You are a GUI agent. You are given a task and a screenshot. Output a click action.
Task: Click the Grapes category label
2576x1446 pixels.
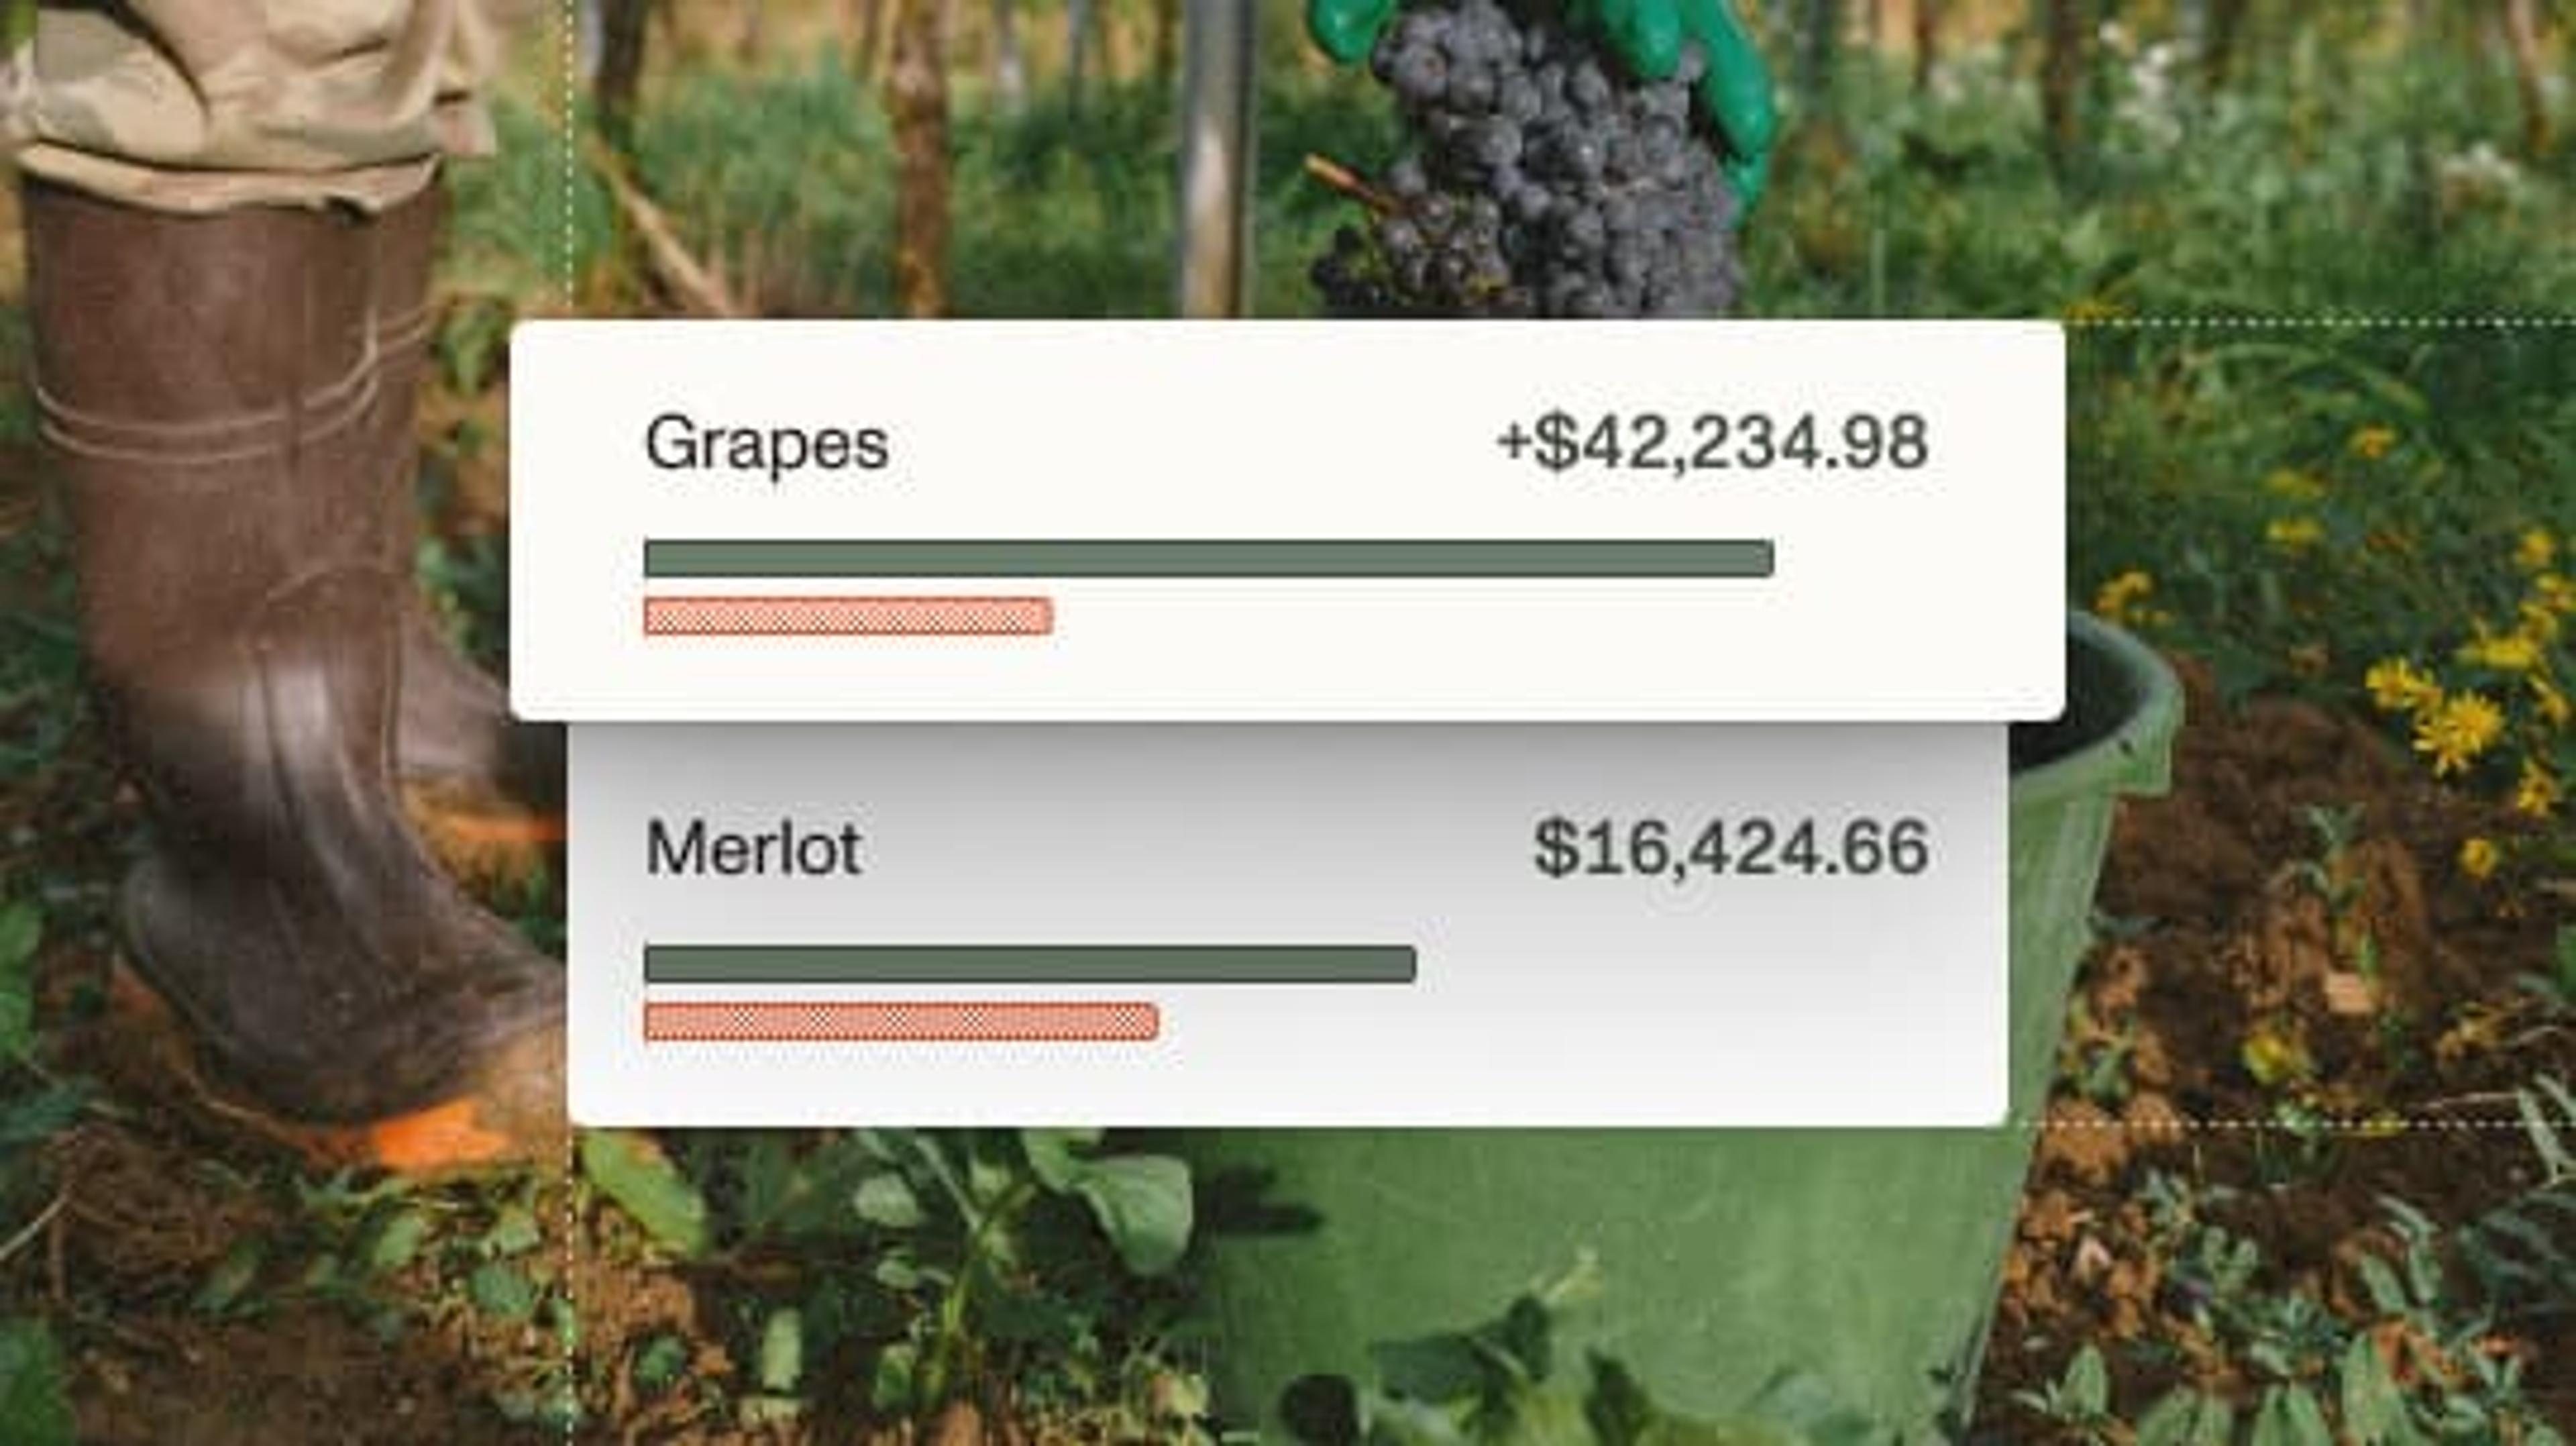click(x=766, y=444)
